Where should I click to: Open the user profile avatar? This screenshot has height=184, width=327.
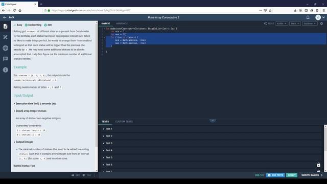click(x=318, y=17)
